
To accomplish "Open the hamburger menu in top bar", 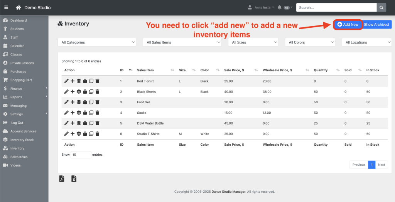I will (6, 8).
